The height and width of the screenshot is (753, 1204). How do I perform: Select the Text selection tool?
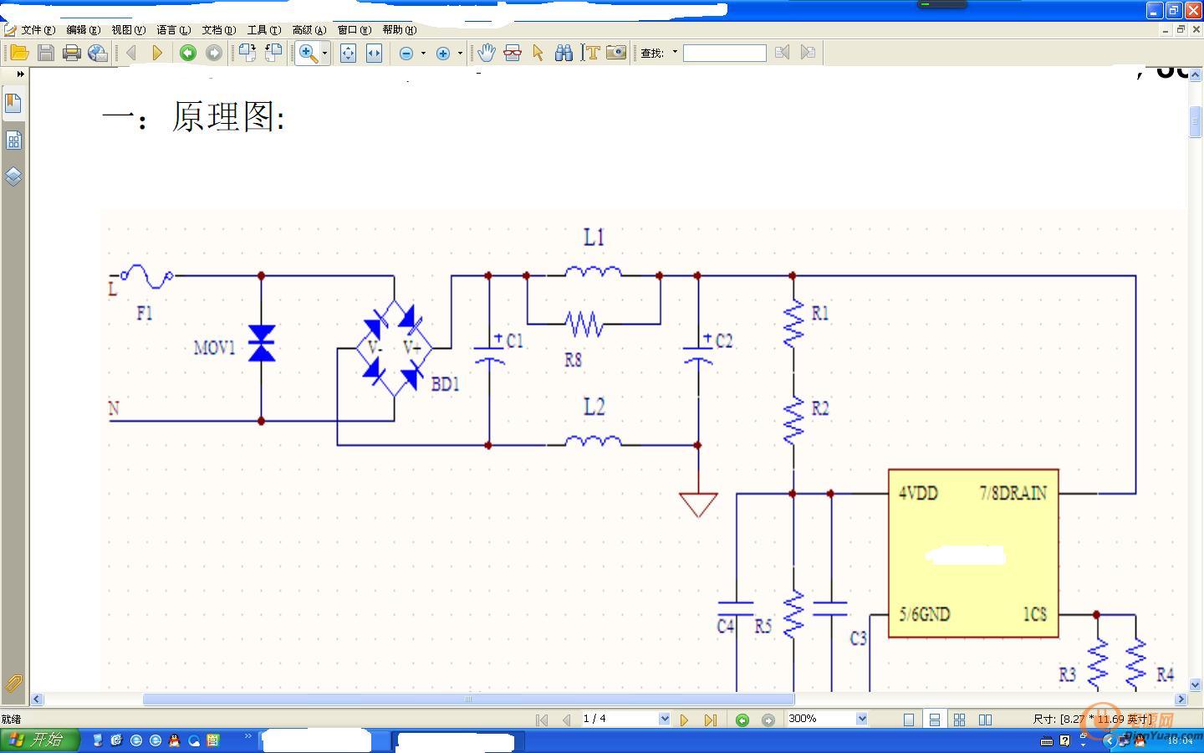coord(591,54)
